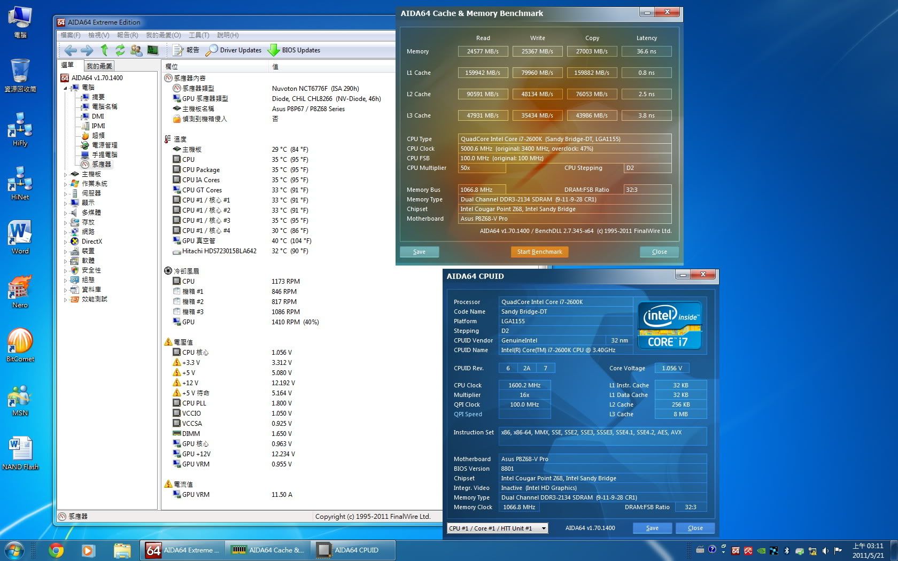Click the users icon in AIDA64 toolbar
Viewport: 898px width, 561px height.
click(x=136, y=50)
